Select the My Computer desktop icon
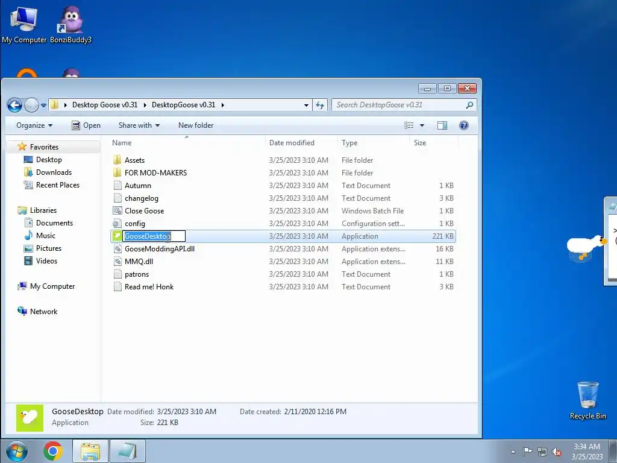Screen dimensions: 617x463 coord(24,24)
